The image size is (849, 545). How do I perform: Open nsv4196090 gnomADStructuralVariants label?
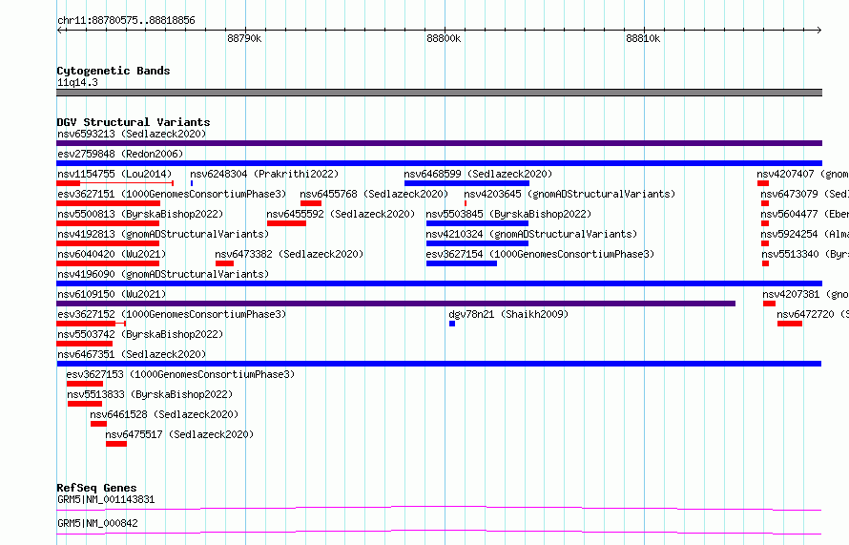click(163, 274)
